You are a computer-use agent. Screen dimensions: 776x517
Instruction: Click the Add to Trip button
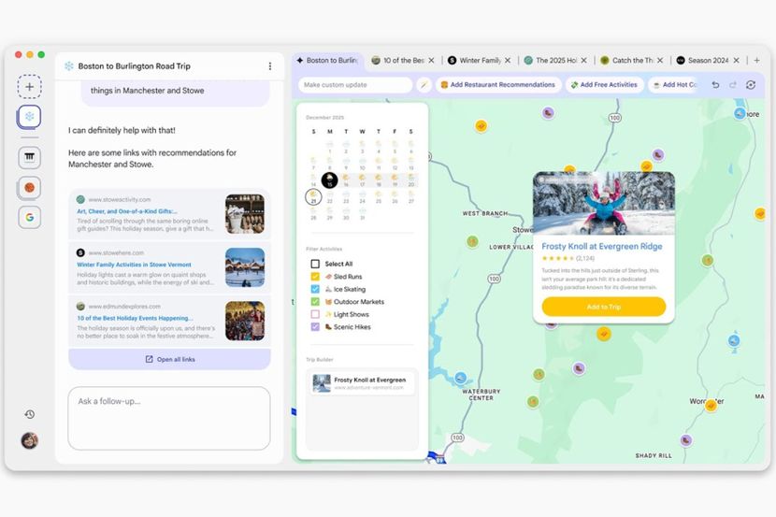pos(603,307)
